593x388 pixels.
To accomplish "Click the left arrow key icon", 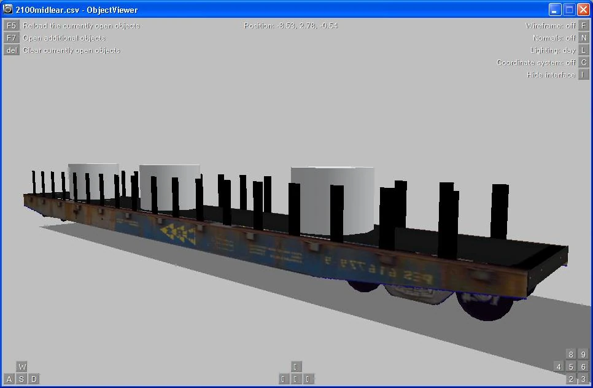I will 283,379.
